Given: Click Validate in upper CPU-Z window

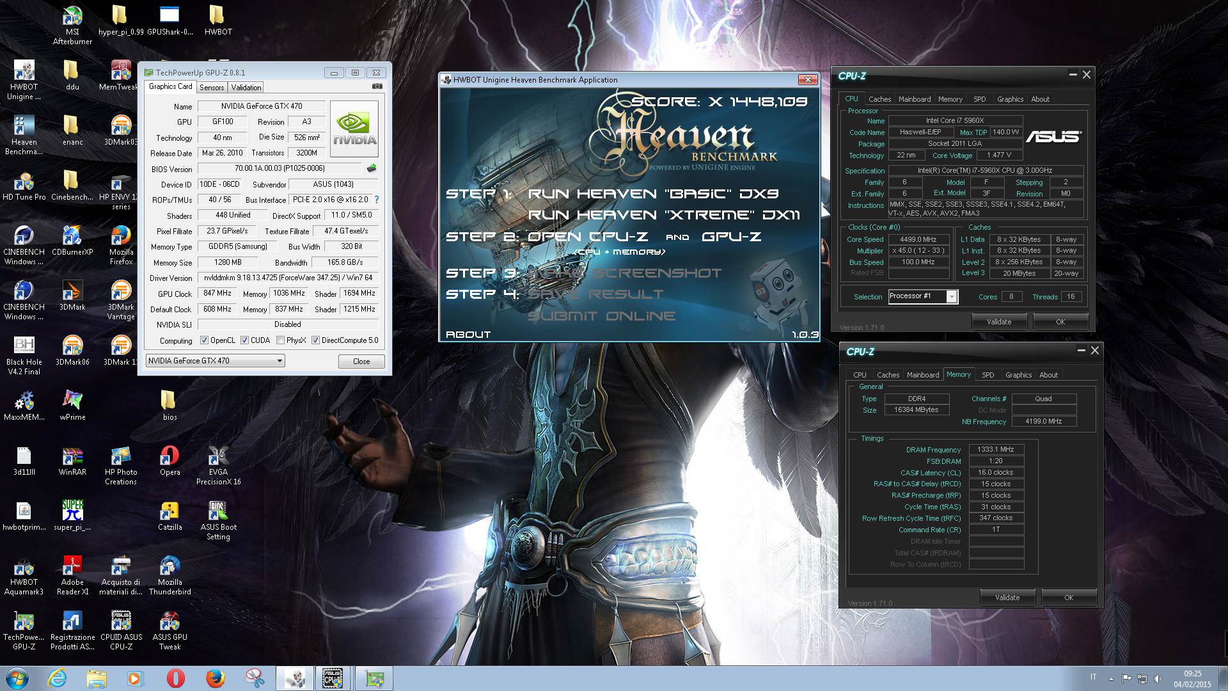Looking at the screenshot, I should coord(999,322).
